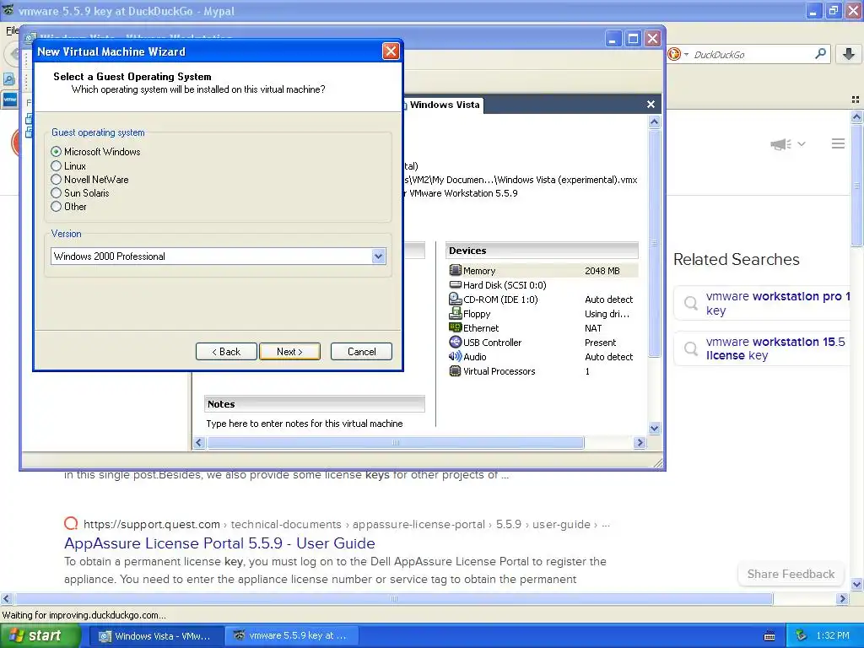Click the network tray icon near clock

pos(802,636)
